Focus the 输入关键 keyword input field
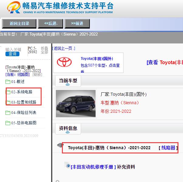 click(x=13, y=50)
